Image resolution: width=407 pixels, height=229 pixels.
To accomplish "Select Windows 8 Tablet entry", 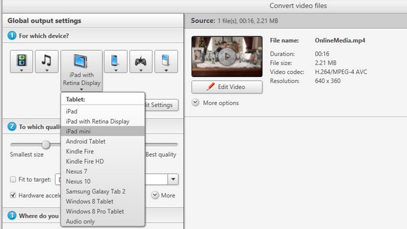I will tap(103, 202).
